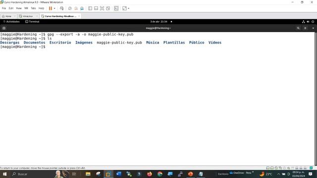Image resolution: width=317 pixels, height=178 pixels.
Task: Toggle the thumbnail bar icon
Action: pyautogui.click(x=96, y=8)
